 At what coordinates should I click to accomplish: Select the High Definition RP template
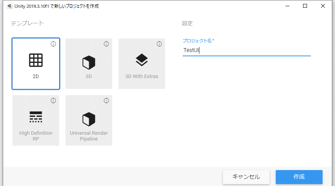click(36, 120)
